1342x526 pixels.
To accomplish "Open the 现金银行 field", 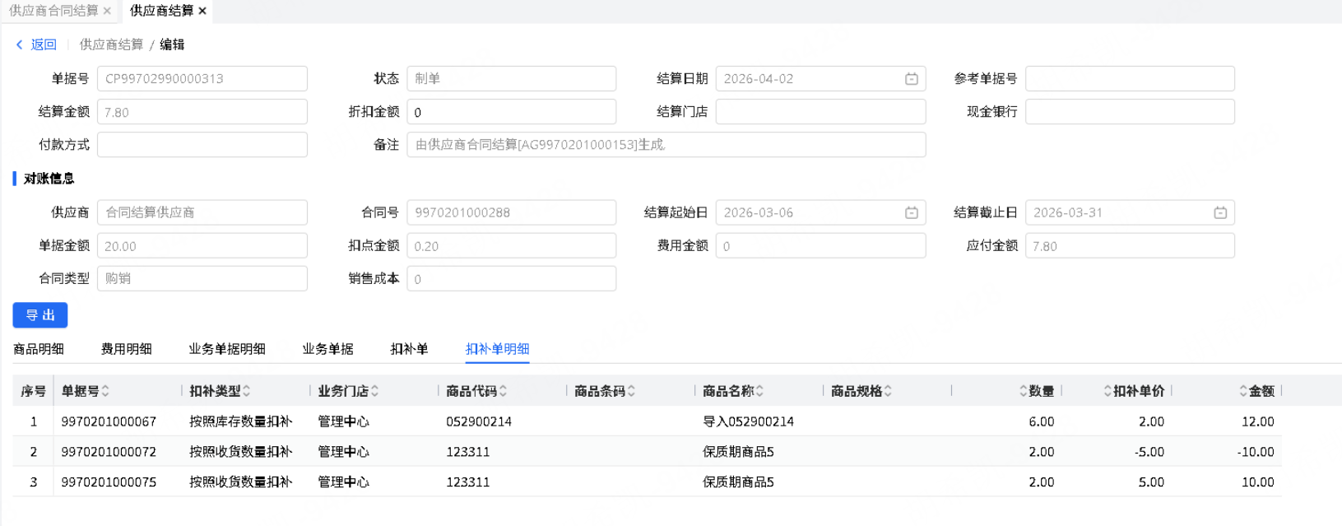I will [x=1130, y=112].
